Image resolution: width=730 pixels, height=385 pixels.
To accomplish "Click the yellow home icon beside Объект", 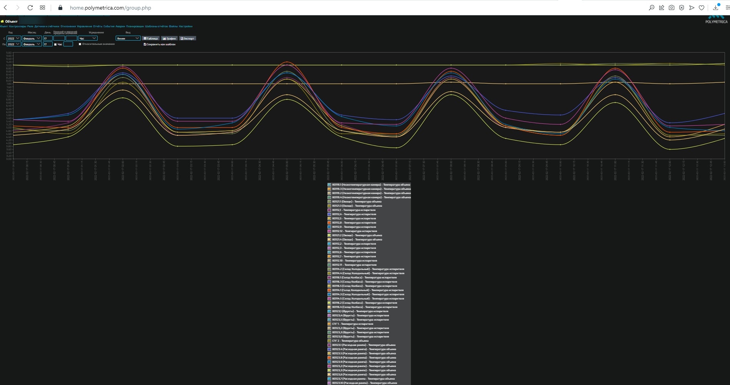I will (2, 21).
